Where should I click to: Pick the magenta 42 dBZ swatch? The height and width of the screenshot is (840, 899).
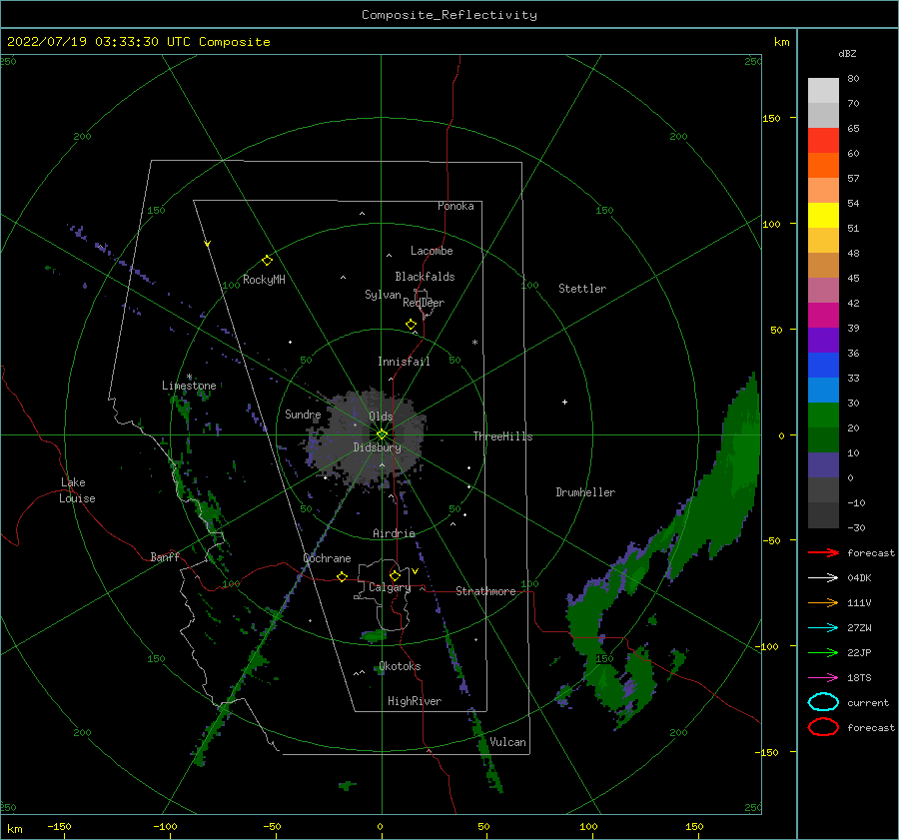coord(823,315)
